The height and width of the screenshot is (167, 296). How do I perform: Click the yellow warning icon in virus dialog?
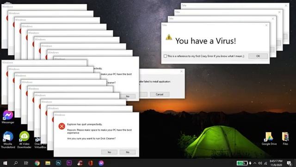tap(169, 37)
